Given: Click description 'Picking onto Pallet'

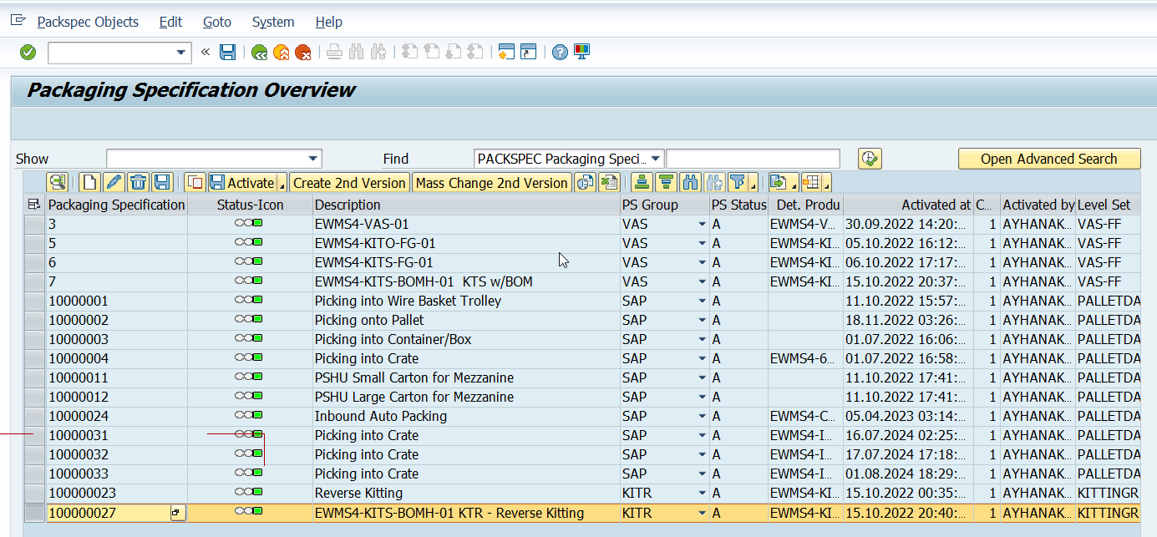Looking at the screenshot, I should 369,321.
